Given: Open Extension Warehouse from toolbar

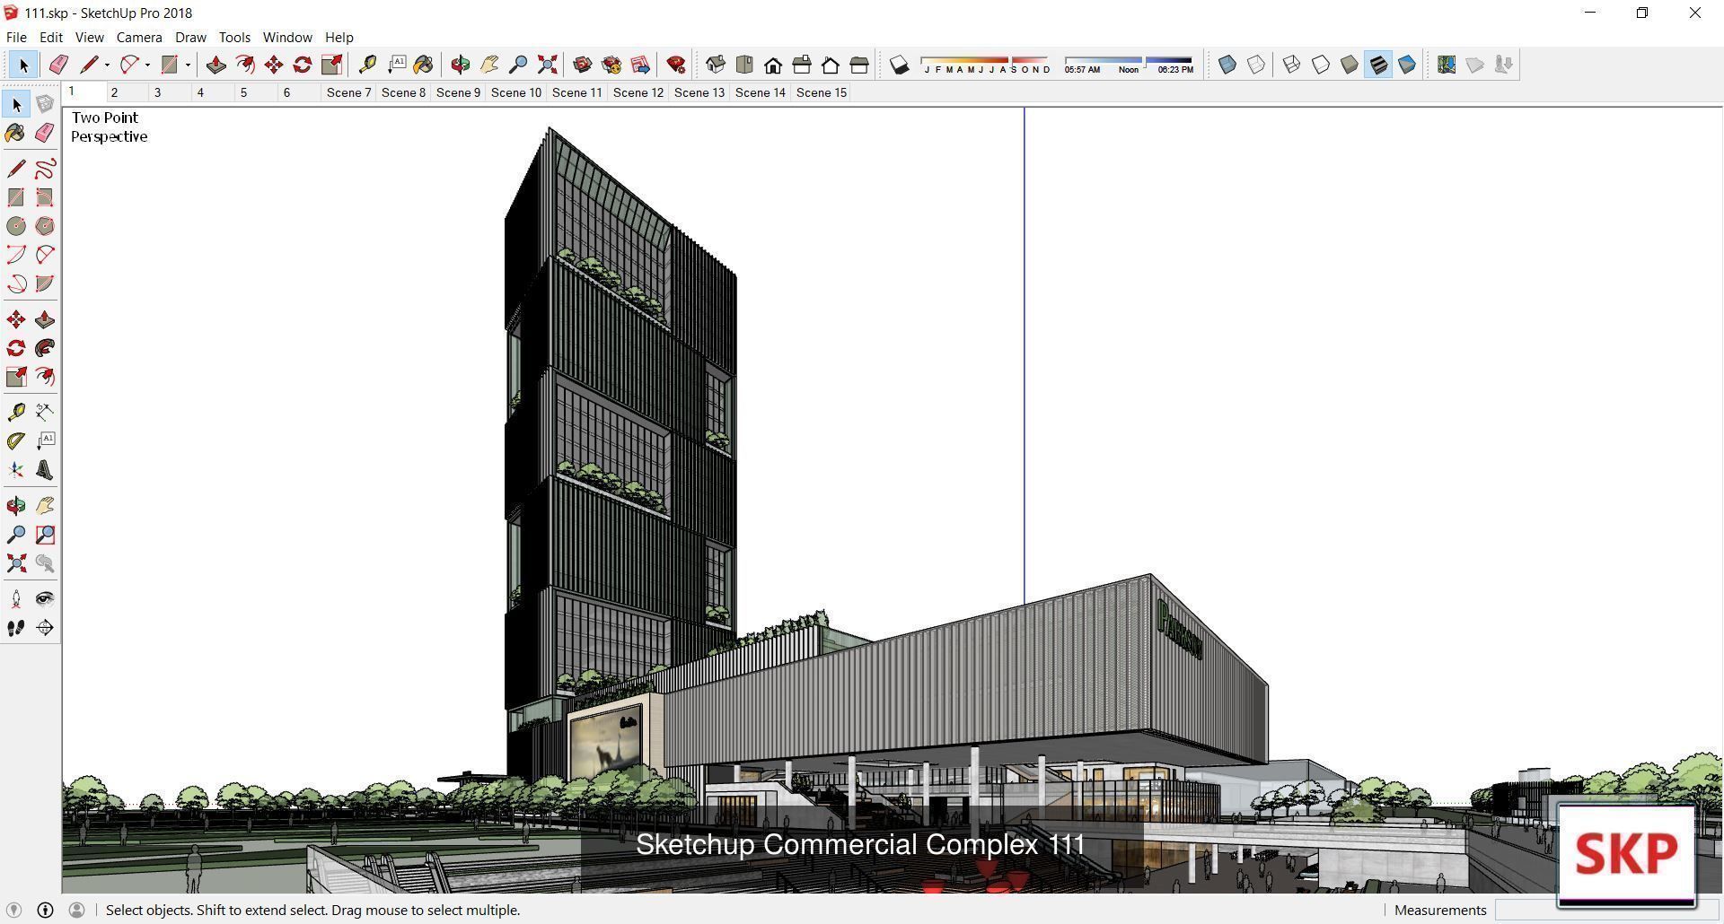Looking at the screenshot, I should [x=640, y=65].
